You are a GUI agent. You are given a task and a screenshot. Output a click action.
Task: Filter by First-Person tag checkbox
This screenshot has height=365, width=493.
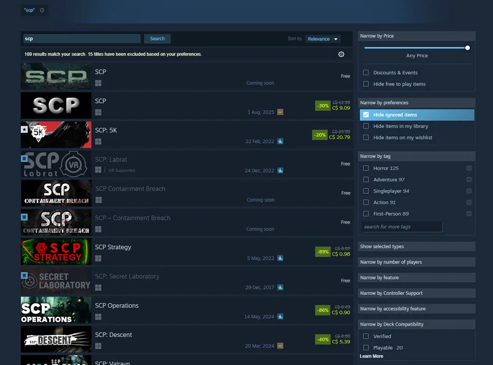point(366,214)
